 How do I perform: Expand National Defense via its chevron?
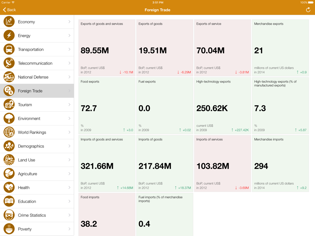tap(69, 77)
